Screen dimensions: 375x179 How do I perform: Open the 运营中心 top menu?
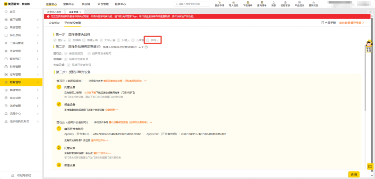click(x=51, y=4)
